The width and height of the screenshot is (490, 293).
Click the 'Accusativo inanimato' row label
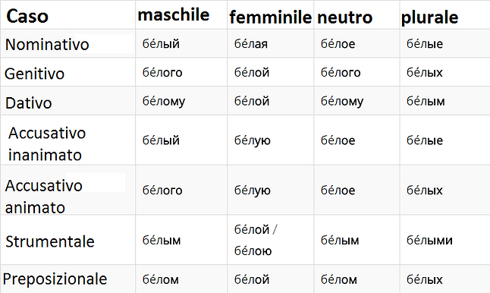click(47, 143)
